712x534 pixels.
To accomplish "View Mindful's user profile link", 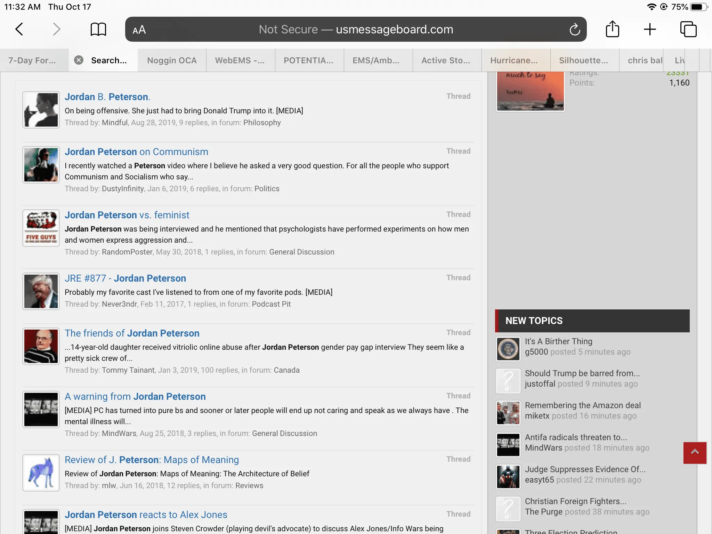I will (115, 122).
